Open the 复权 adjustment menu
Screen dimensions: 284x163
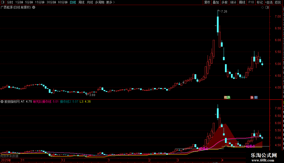(x=207, y=2)
